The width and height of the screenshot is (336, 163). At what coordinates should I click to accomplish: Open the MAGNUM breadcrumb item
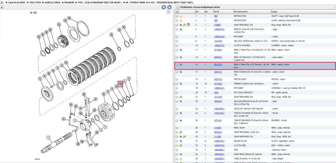pyautogui.click(x=70, y=2)
